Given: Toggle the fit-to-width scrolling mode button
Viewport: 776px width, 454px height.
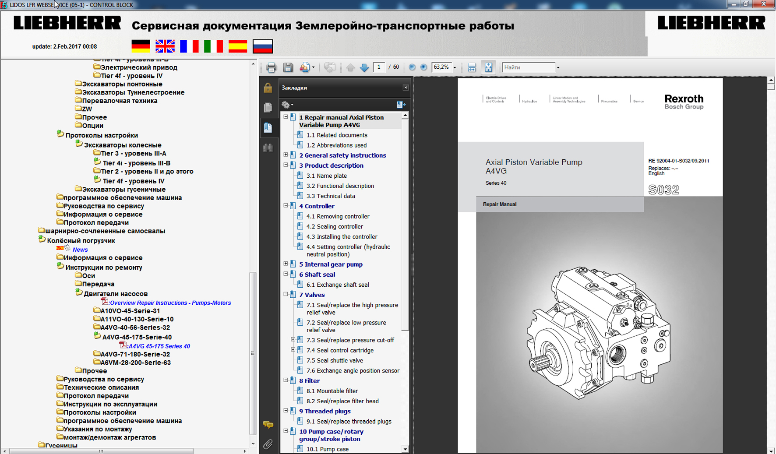Looking at the screenshot, I should click(x=472, y=67).
